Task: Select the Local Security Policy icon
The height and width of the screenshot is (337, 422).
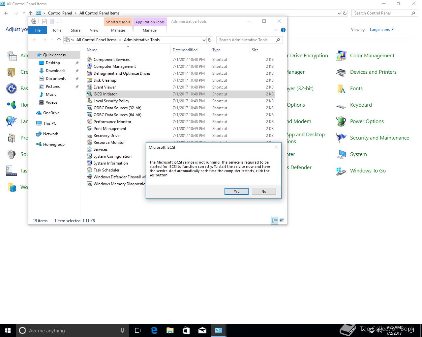Action: 89,101
